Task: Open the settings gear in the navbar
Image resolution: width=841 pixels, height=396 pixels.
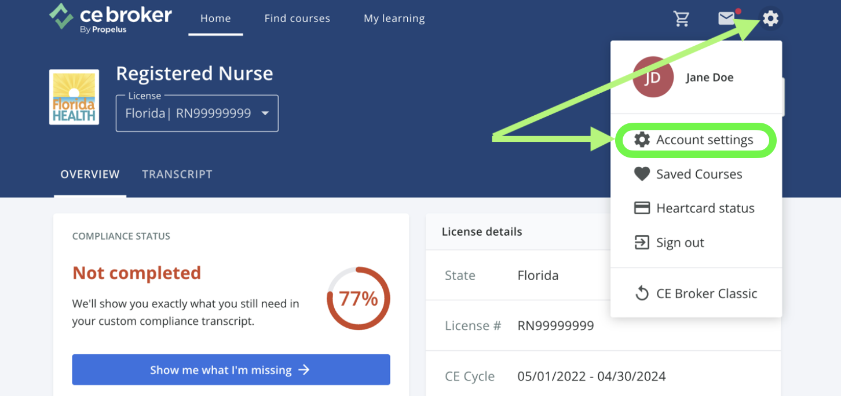Action: pos(770,18)
